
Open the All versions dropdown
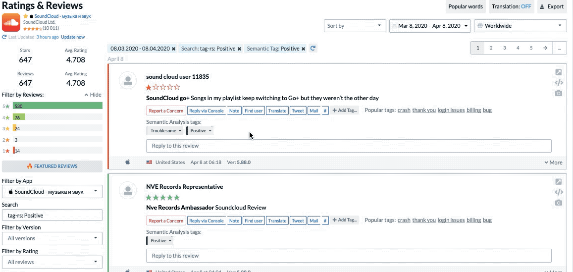click(52, 238)
